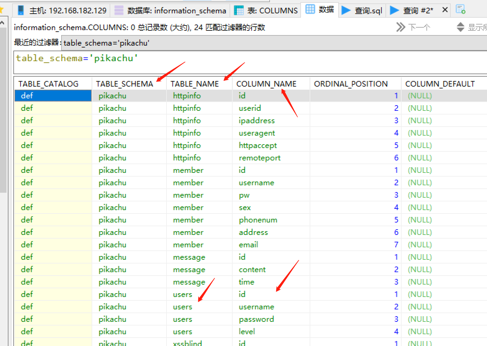Switch to the database information_schema tab
487x346 pixels.
tap(170, 11)
